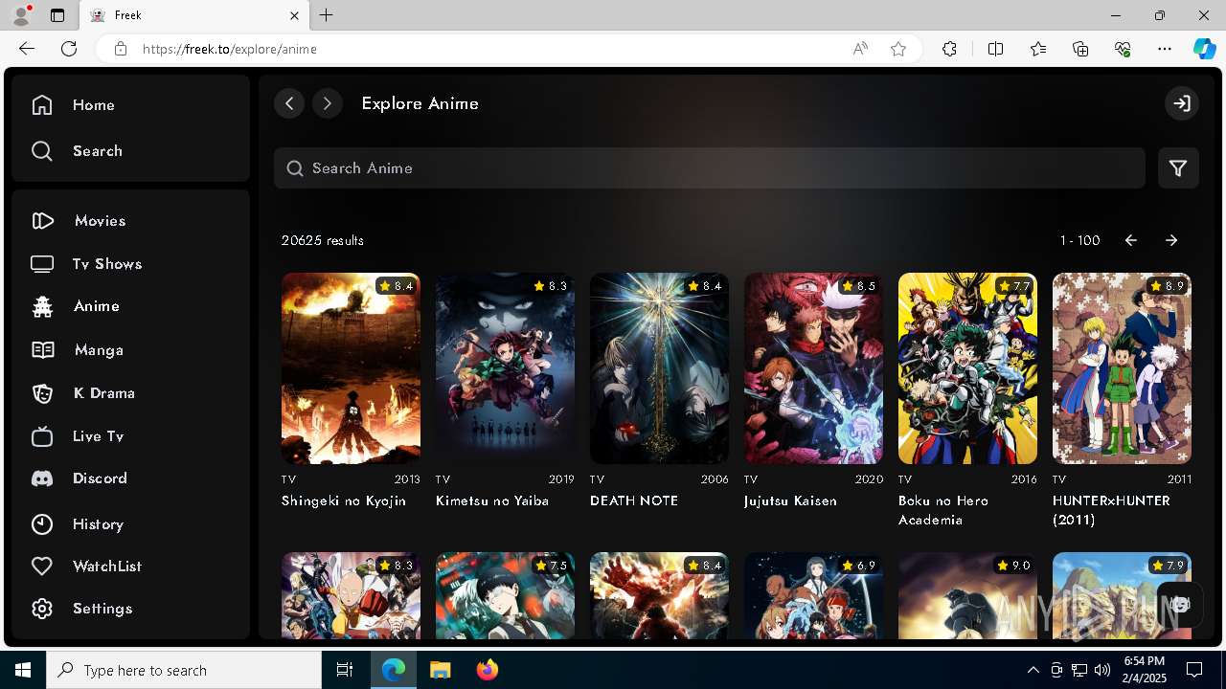Show hidden system tray icons
This screenshot has width=1226, height=689.
point(1033,670)
